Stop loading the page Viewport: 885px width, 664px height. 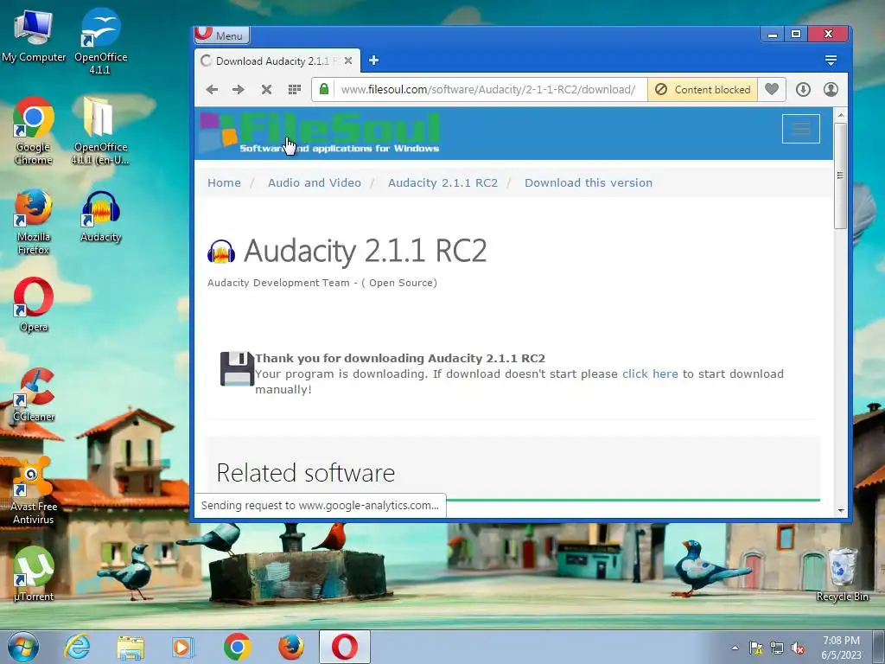click(266, 89)
